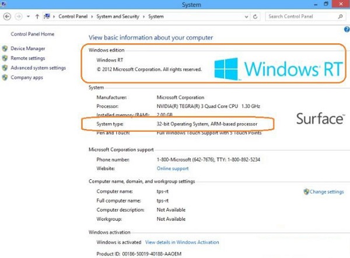Click the shield icon beside Remote settings
Screen dimensions: 350x258
click(x=5, y=58)
